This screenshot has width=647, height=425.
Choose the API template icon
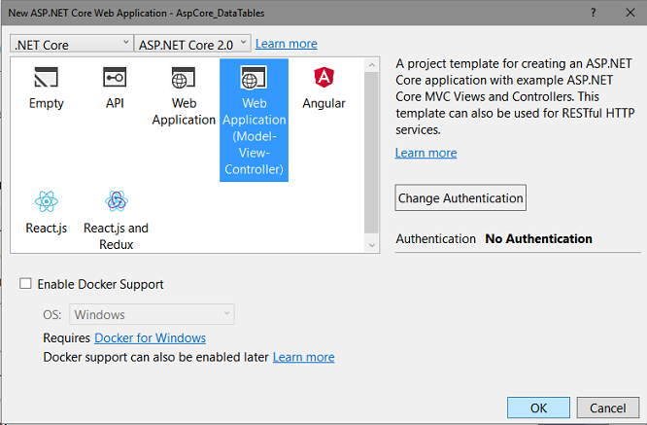click(x=115, y=79)
